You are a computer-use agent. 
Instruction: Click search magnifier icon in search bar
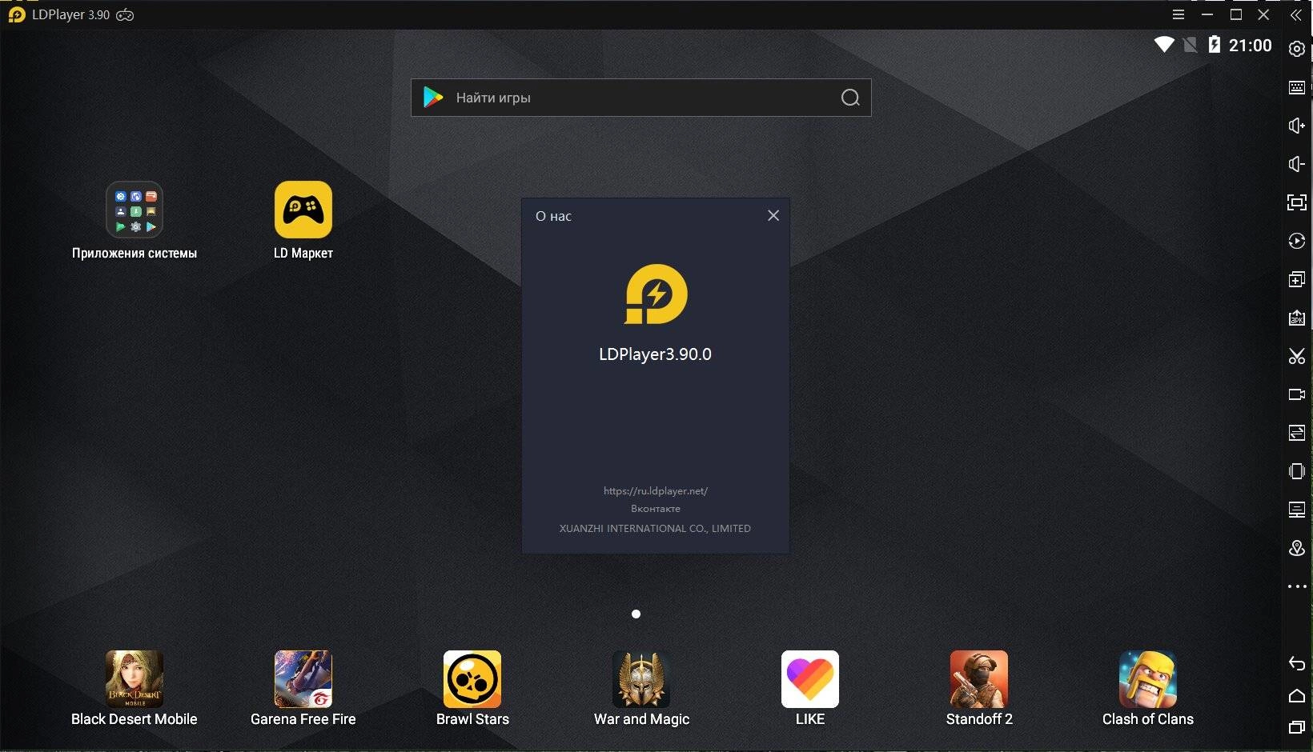tap(850, 98)
